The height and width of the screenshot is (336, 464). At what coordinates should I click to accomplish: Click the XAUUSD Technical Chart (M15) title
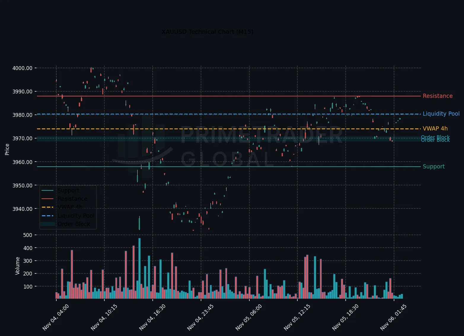[x=207, y=32]
